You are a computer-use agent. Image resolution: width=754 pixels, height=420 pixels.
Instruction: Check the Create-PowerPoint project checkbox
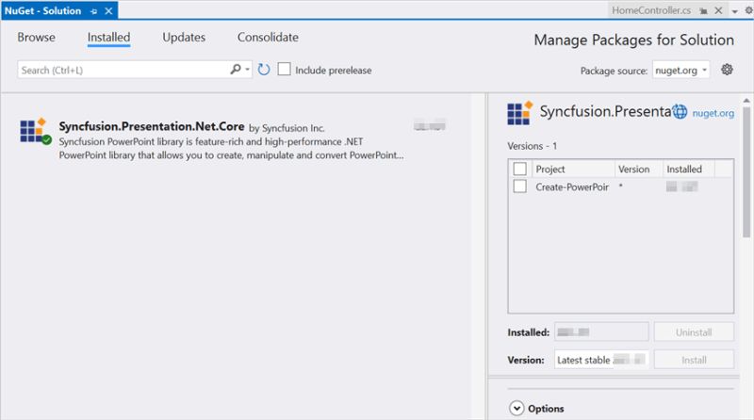click(x=520, y=186)
